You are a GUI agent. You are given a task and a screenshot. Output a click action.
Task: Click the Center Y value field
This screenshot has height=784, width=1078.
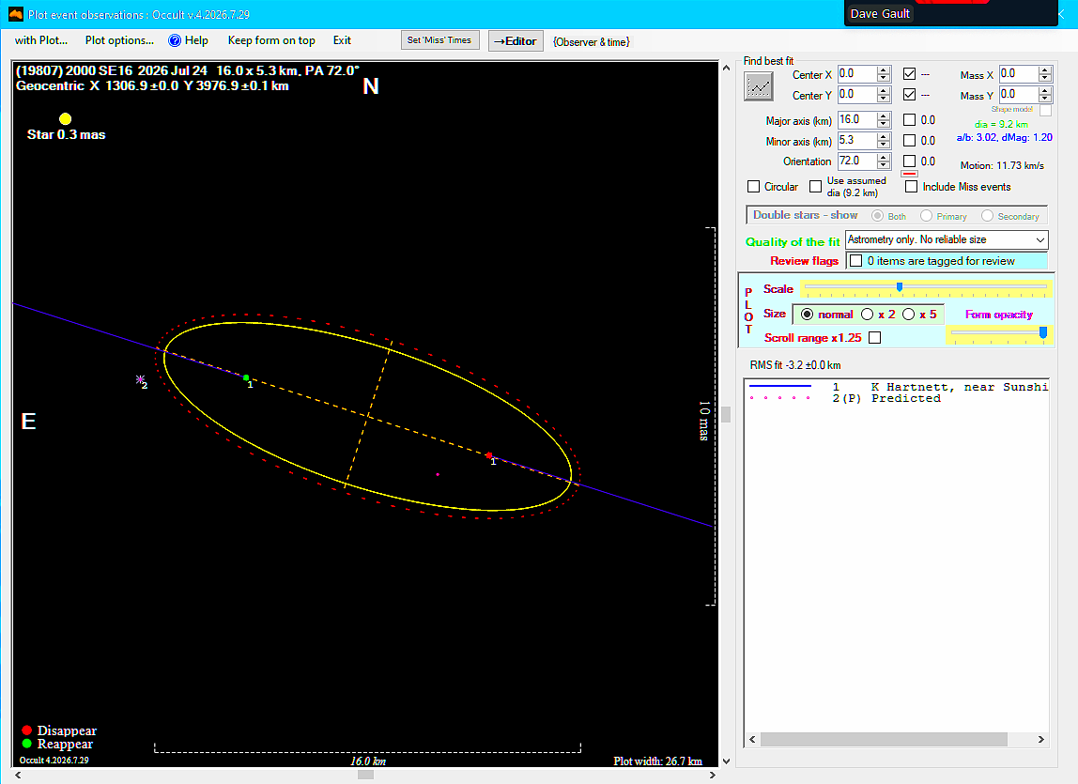[x=856, y=94]
